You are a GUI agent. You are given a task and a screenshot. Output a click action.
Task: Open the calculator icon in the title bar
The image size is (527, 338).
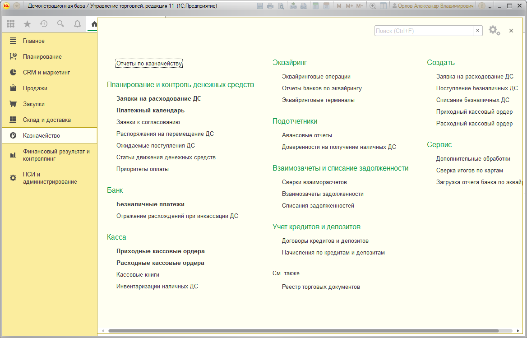(315, 6)
